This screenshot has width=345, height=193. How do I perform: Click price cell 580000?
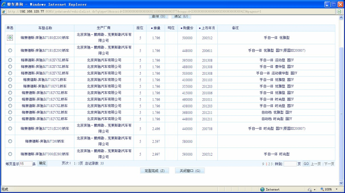pos(187,141)
